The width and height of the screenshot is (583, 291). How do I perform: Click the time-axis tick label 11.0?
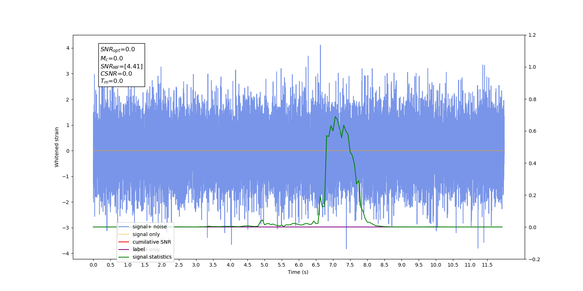click(x=470, y=265)
